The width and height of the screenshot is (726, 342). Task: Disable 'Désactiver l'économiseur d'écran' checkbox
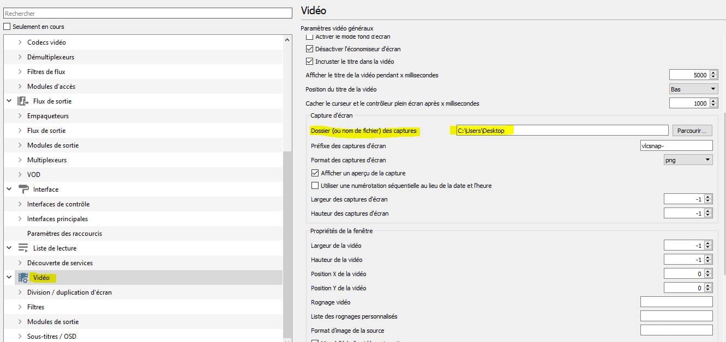point(310,49)
